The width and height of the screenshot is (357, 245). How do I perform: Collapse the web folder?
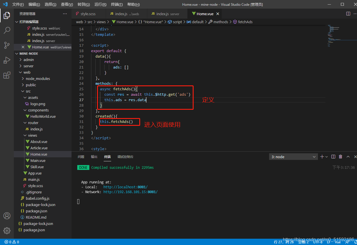[x=43, y=72]
